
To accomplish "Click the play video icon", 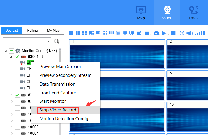I will pos(164,33).
